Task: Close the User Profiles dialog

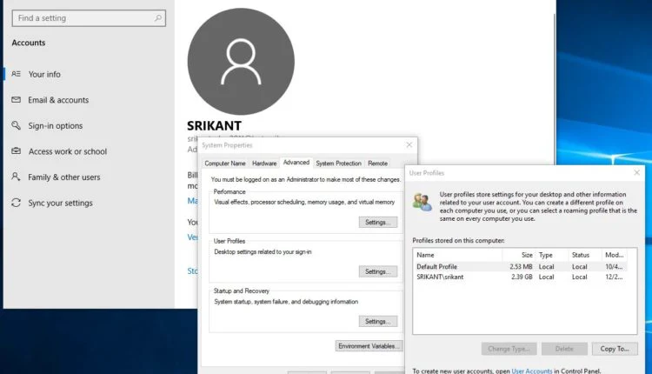Action: tap(636, 172)
